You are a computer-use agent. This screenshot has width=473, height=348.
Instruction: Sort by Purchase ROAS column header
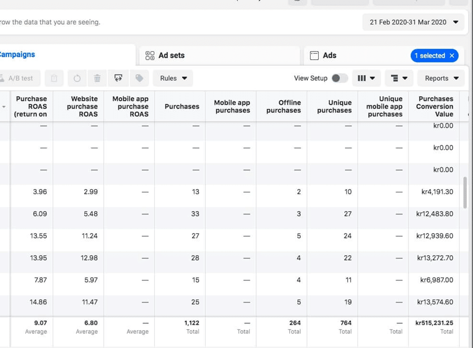point(31,107)
